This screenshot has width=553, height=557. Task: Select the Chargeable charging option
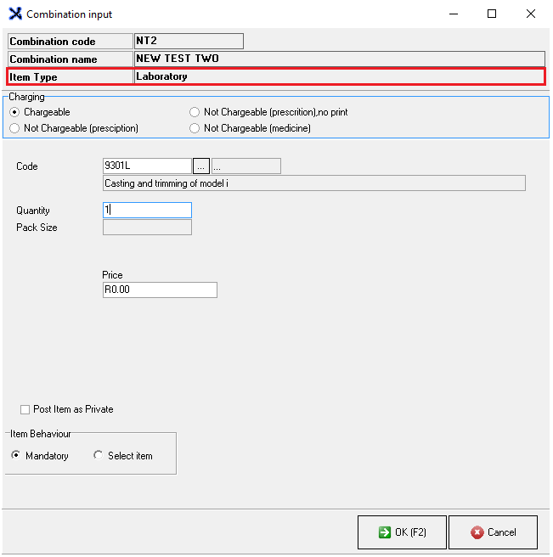[x=14, y=112]
